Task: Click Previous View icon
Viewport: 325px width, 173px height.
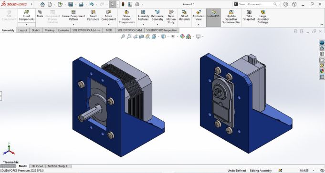Action: 136,37
